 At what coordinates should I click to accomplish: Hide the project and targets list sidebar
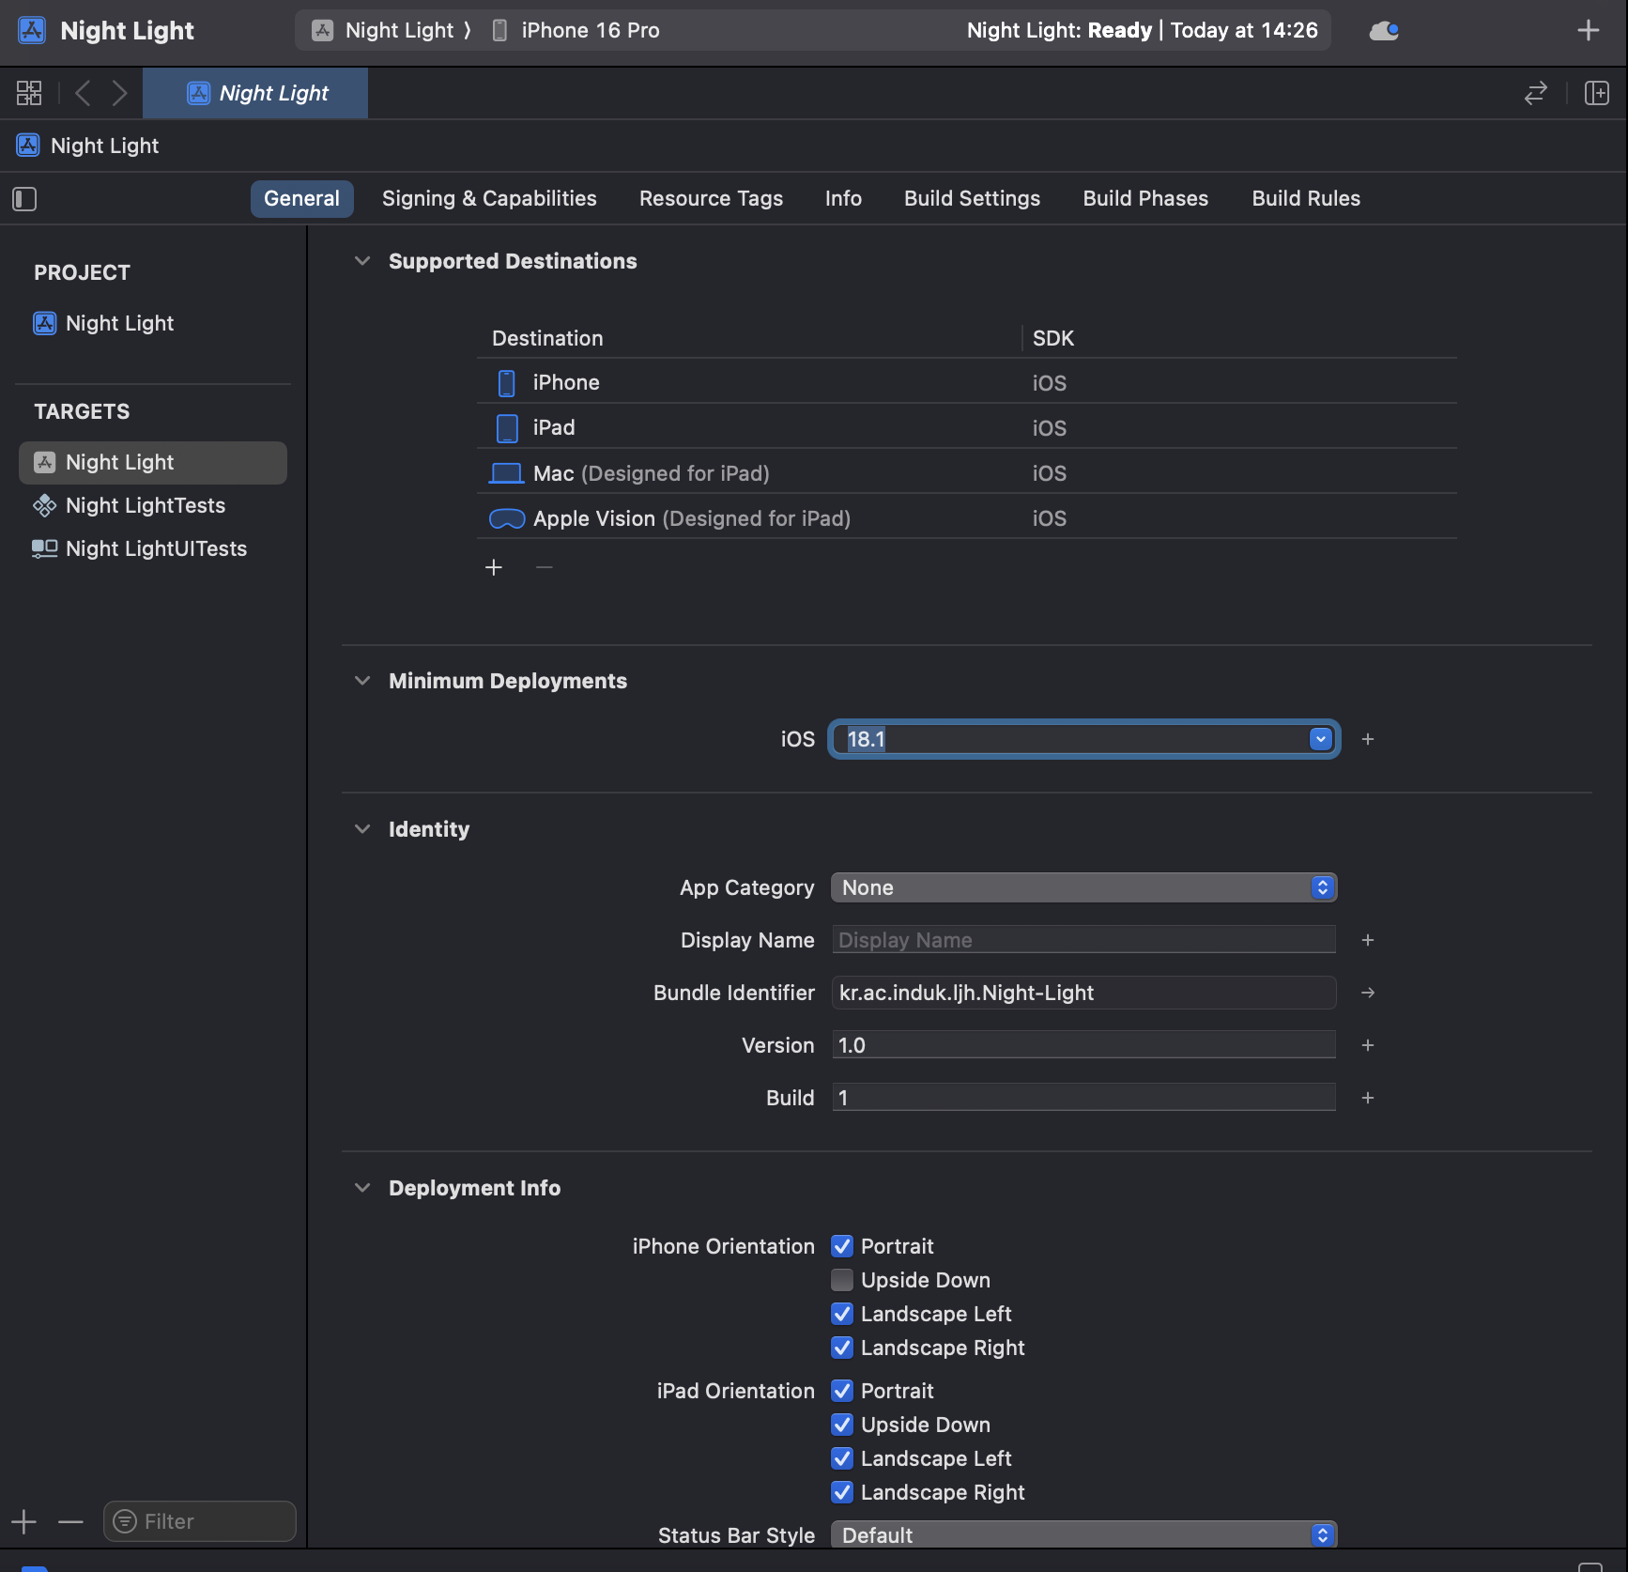[24, 199]
